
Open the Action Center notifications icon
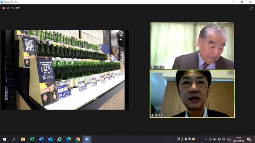click(249, 139)
